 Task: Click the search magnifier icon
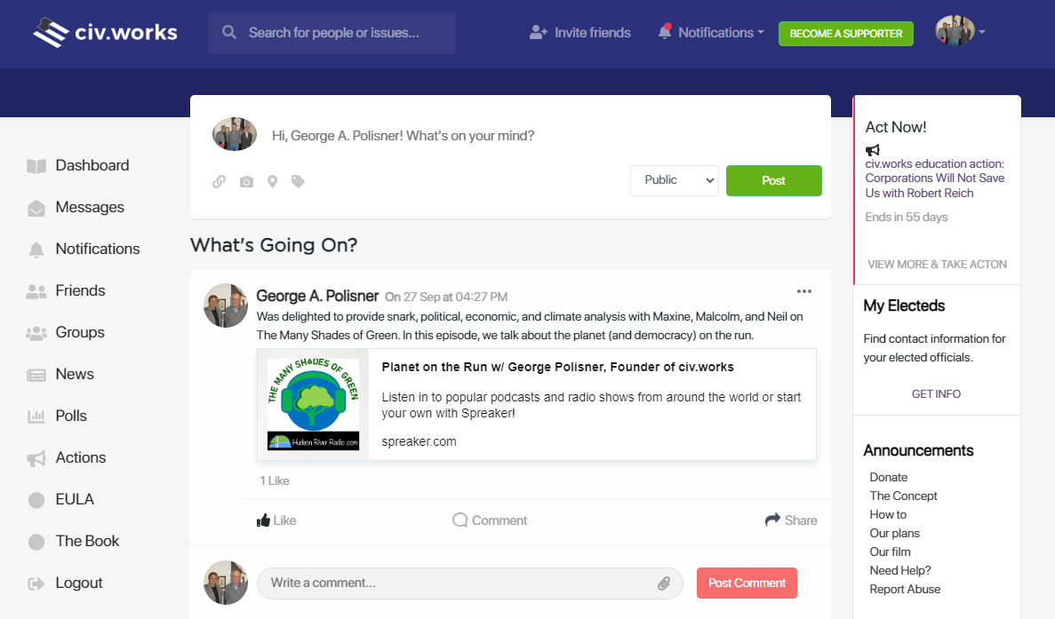pos(229,33)
